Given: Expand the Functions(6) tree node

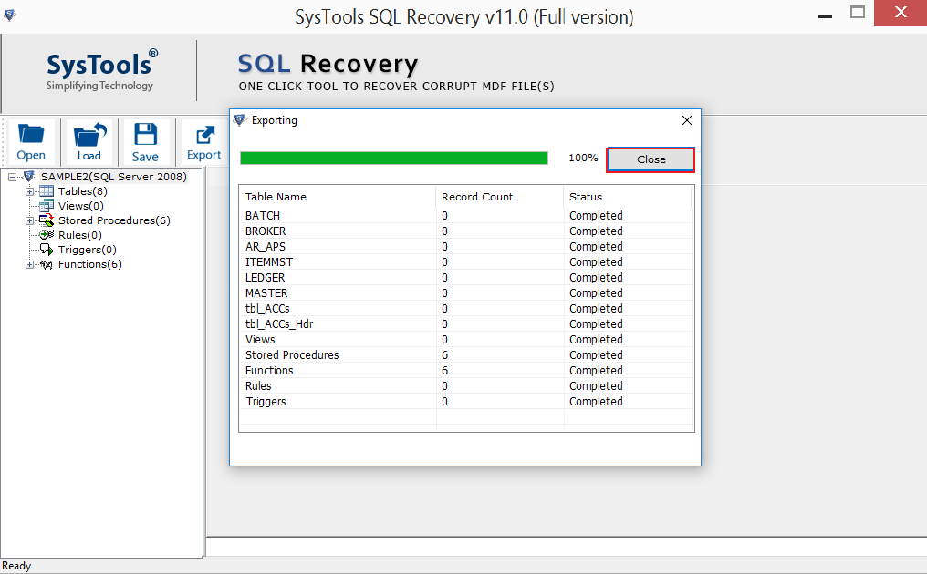Looking at the screenshot, I should click(29, 264).
